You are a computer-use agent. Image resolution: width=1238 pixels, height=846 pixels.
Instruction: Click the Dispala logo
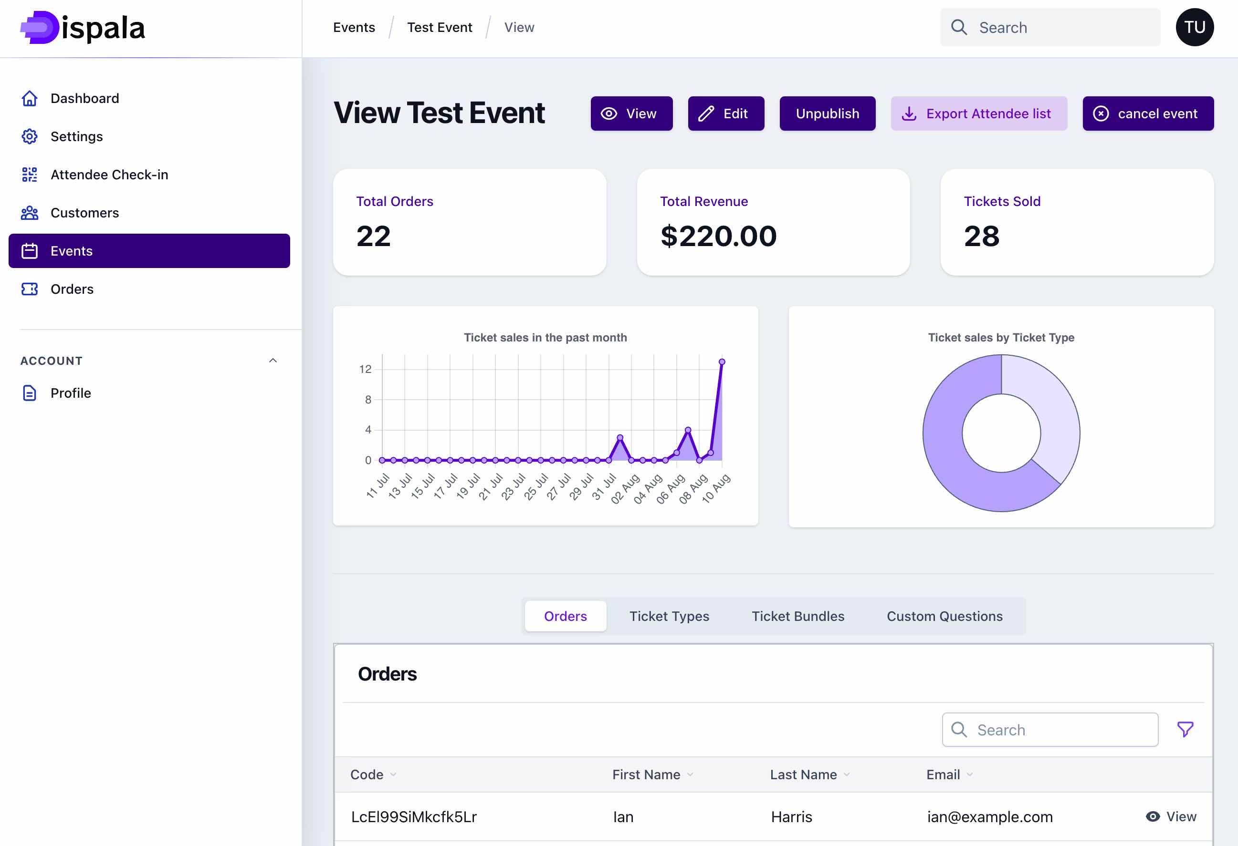pyautogui.click(x=83, y=28)
